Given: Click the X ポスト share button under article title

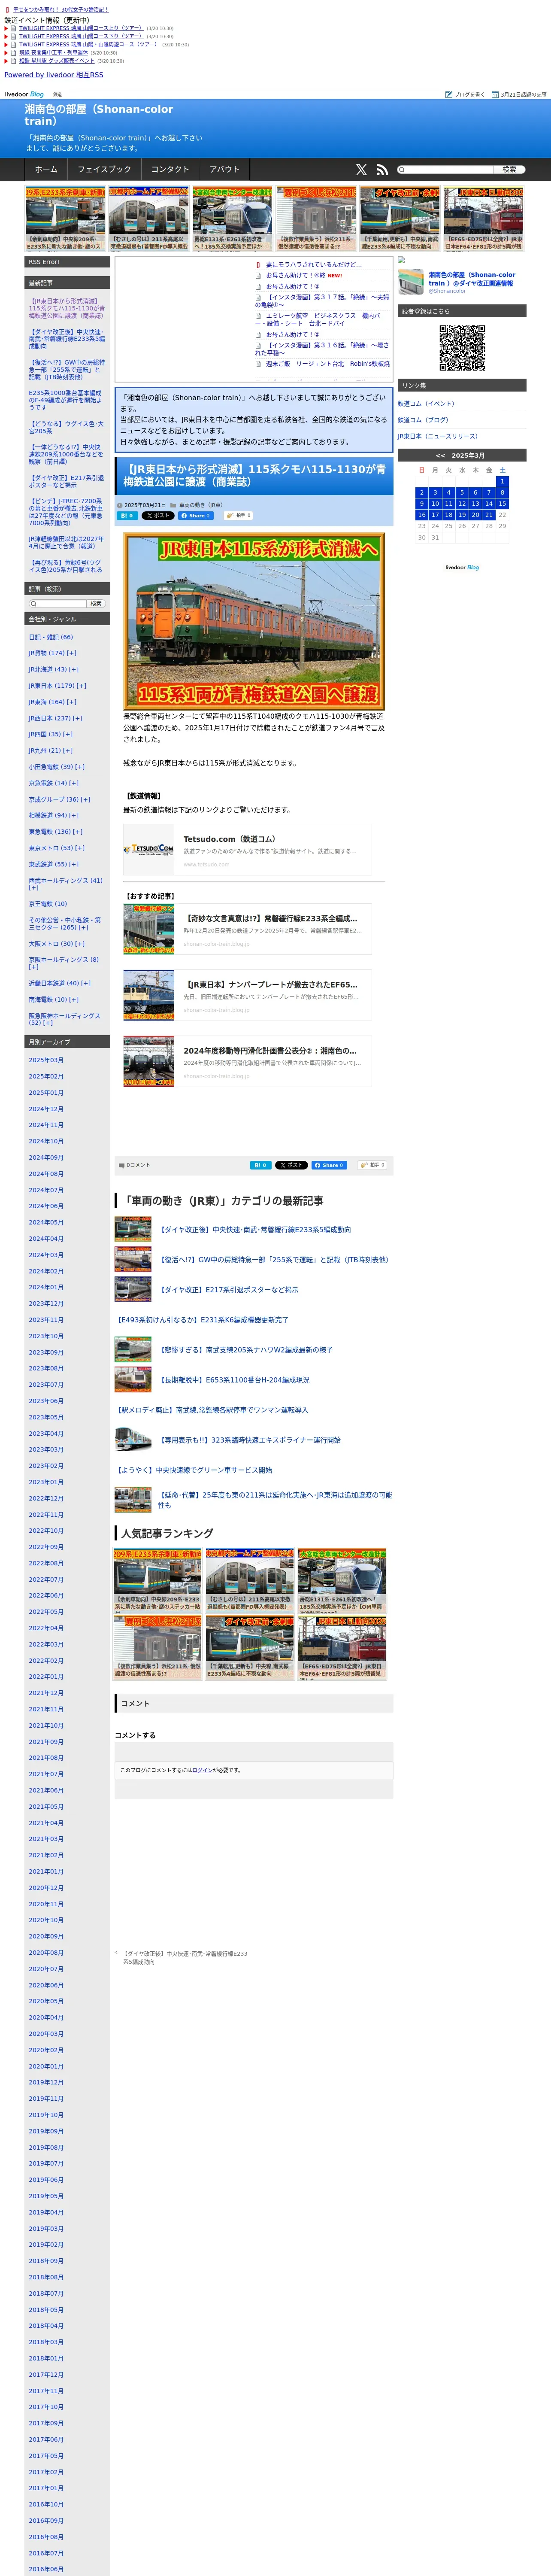Looking at the screenshot, I should tap(157, 515).
